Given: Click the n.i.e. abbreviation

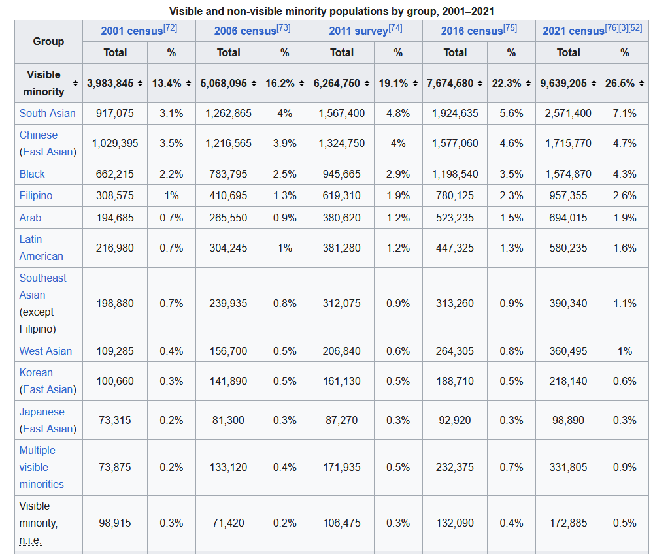Looking at the screenshot, I should [x=31, y=540].
